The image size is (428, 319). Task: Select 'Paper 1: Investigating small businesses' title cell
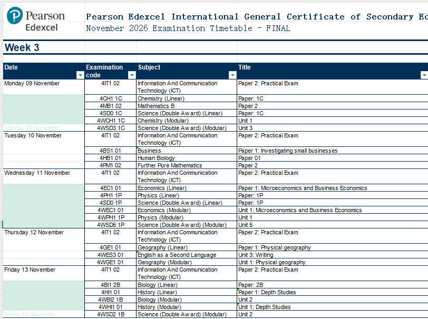(333, 151)
